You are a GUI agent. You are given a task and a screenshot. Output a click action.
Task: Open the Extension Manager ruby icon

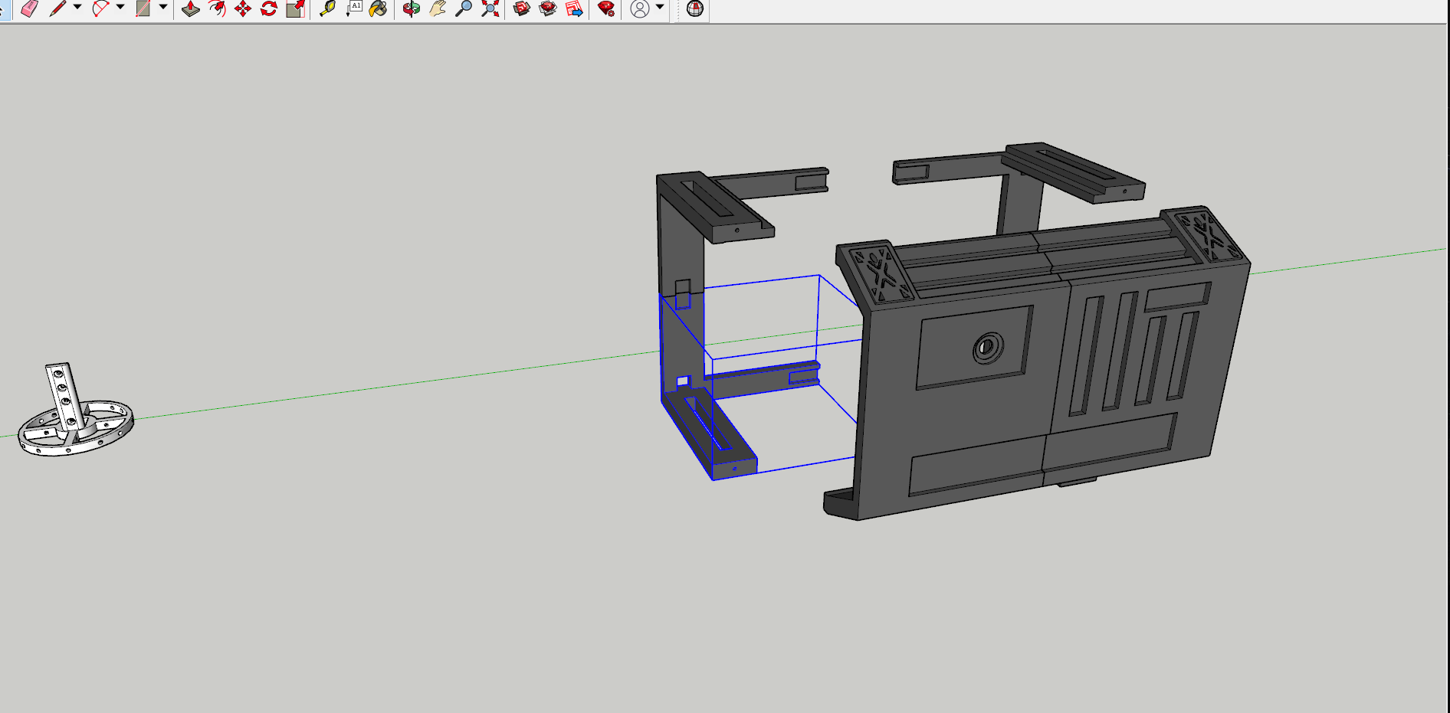click(606, 8)
